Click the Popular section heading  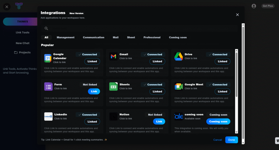click(x=47, y=45)
